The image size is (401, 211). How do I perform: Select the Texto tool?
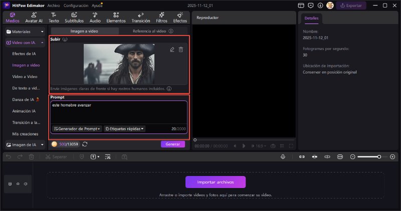pos(54,17)
